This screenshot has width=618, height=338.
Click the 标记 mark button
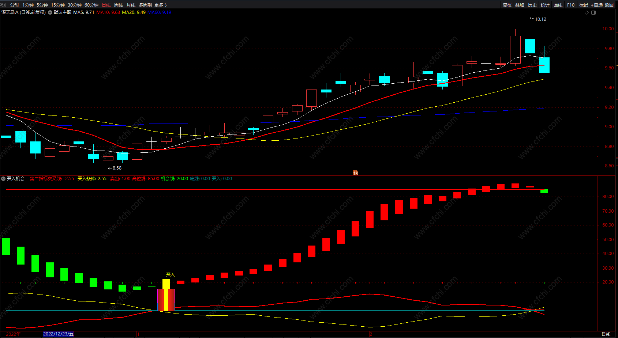point(584,5)
